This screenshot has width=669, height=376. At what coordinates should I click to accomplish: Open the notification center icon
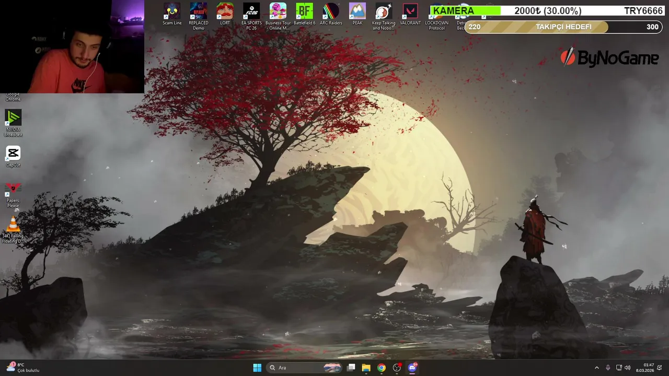tap(660, 368)
